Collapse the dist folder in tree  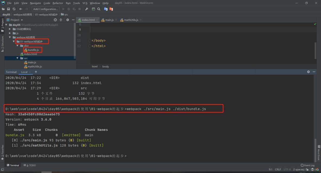click(17, 46)
